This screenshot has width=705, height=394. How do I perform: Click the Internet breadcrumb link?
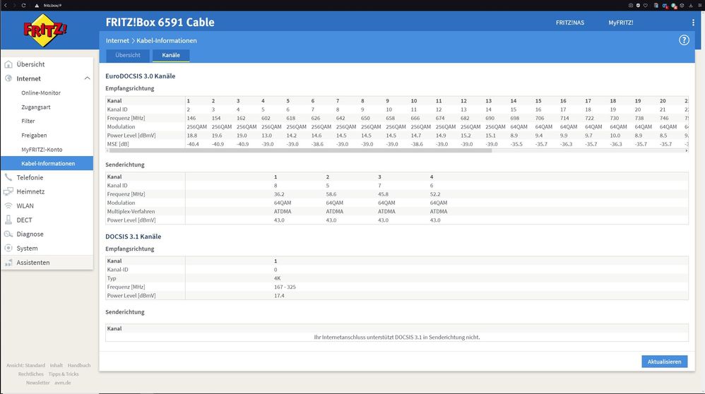tap(117, 40)
